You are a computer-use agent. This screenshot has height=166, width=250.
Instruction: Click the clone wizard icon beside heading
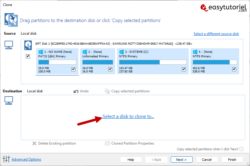pos(11,20)
